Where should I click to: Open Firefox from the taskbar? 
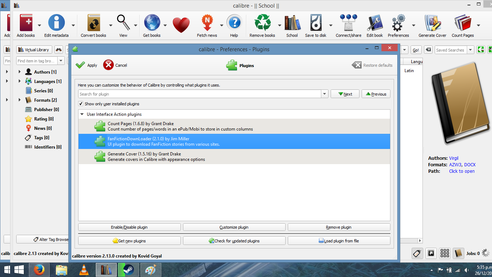pos(39,270)
